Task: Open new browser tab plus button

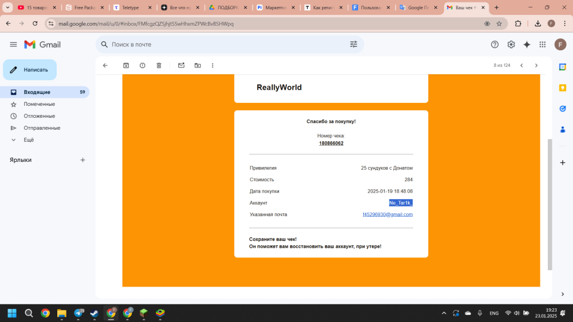Action: coord(496,7)
